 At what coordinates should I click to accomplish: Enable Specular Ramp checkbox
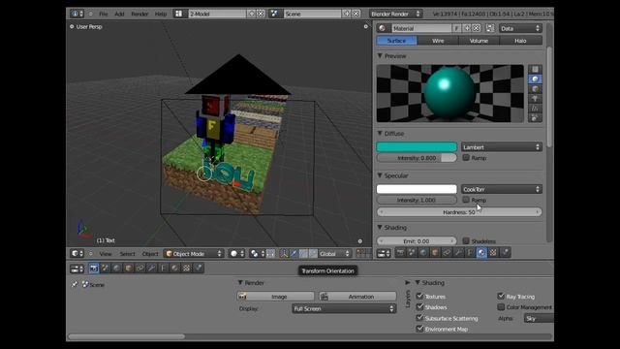pyautogui.click(x=466, y=200)
